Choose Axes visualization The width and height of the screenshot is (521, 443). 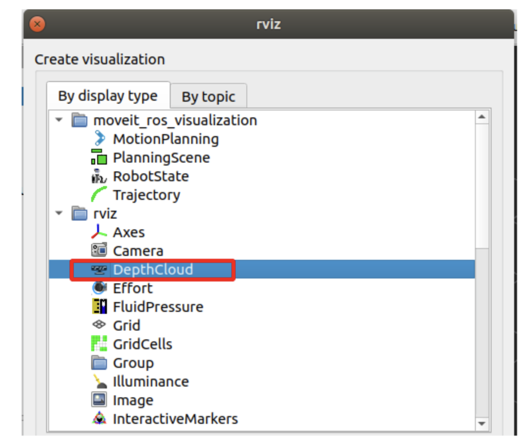pyautogui.click(x=129, y=232)
